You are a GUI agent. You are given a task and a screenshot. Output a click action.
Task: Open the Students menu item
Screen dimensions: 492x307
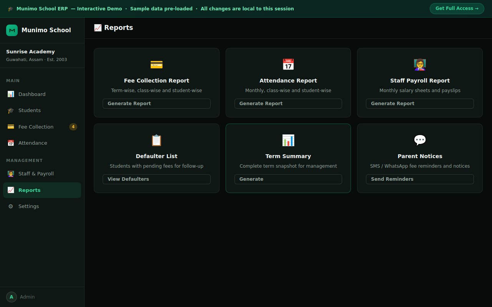[42, 111]
